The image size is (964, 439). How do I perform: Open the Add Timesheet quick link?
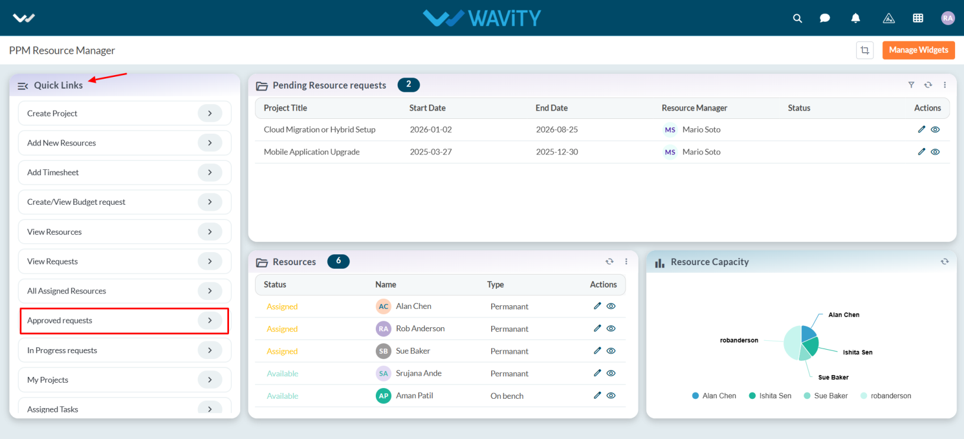click(x=125, y=172)
